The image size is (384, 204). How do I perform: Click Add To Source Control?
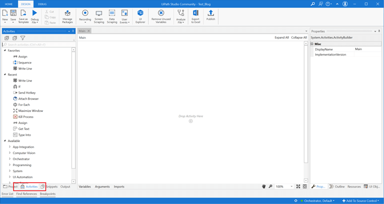pyautogui.click(x=361, y=201)
